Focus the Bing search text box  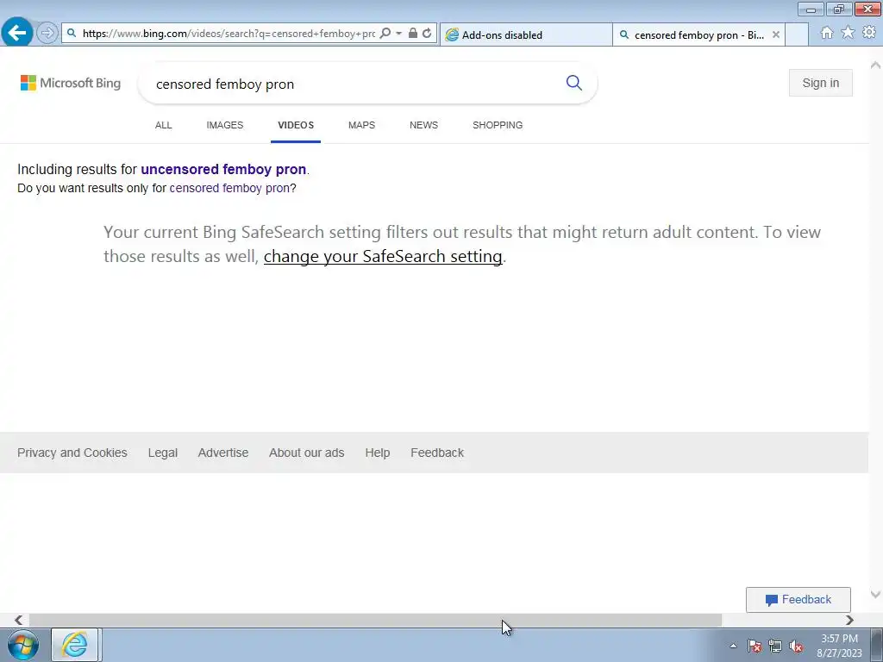354,84
